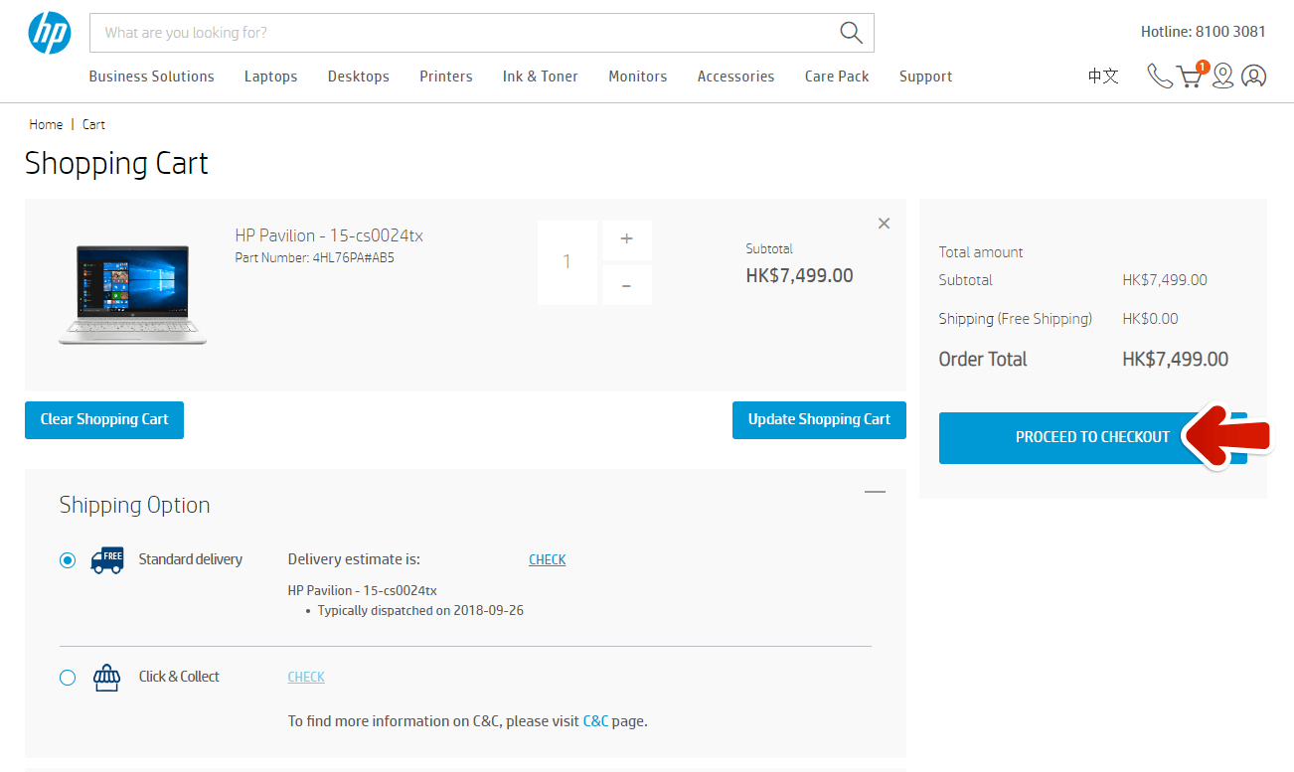Switch language to 中文
Viewport: 1294px width, 772px height.
point(1103,77)
